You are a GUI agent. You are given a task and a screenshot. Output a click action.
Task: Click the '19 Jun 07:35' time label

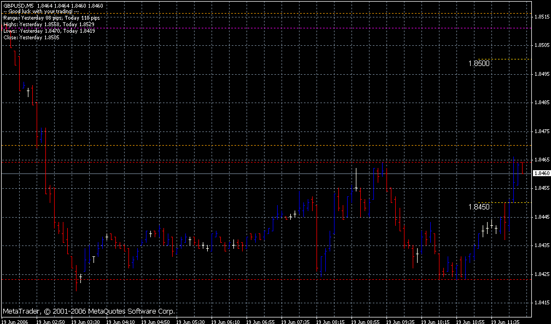[x=296, y=322]
